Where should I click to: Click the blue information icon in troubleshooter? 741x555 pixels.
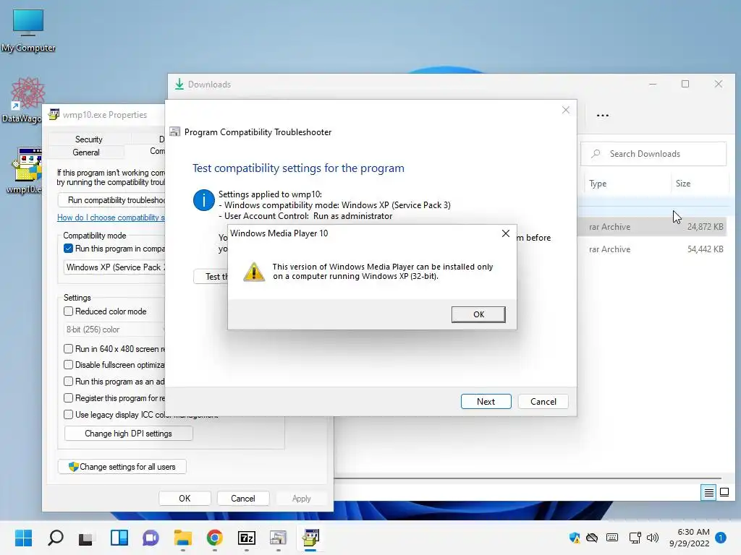tap(203, 200)
